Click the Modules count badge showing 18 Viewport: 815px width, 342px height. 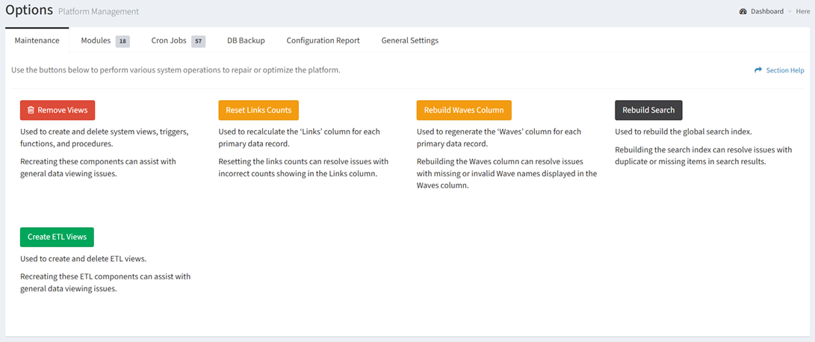tap(123, 41)
